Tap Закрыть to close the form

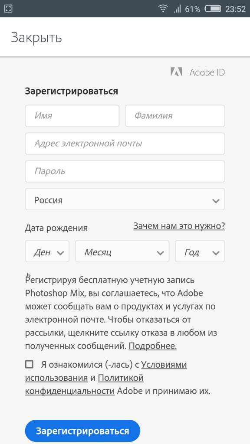[36, 37]
